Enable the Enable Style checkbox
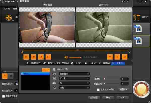 pyautogui.click(x=54, y=69)
